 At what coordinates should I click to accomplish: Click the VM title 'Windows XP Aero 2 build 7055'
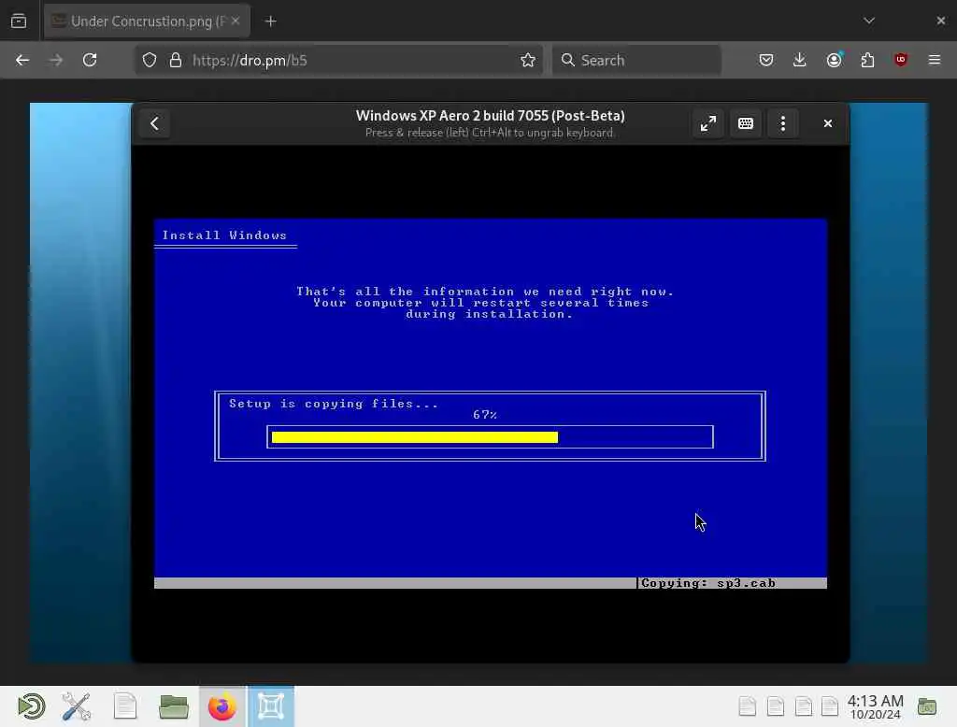[490, 115]
